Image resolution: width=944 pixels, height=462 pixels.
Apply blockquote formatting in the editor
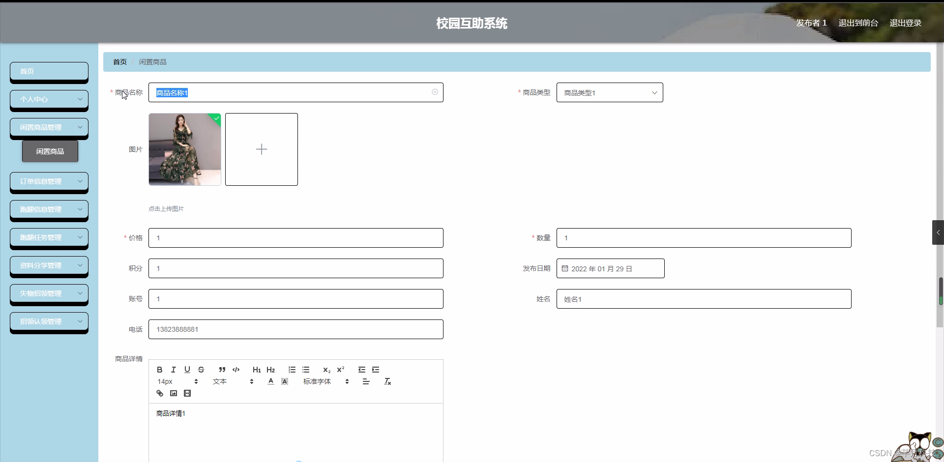coord(222,370)
